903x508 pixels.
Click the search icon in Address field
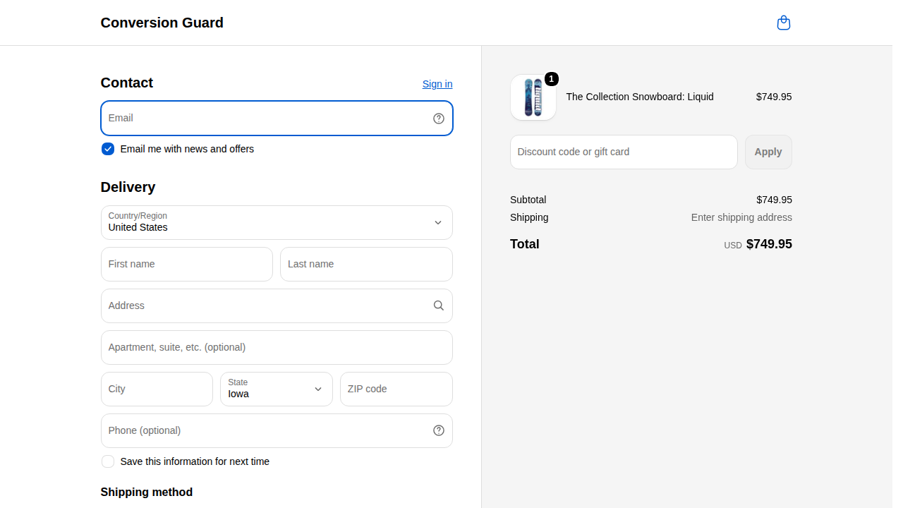pyautogui.click(x=439, y=306)
